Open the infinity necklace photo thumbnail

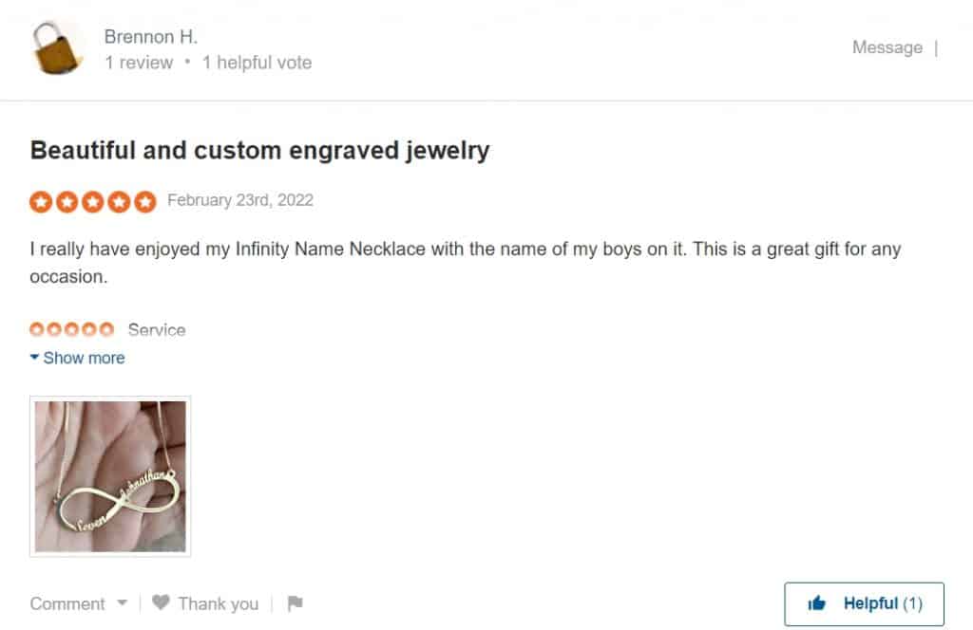coord(110,476)
